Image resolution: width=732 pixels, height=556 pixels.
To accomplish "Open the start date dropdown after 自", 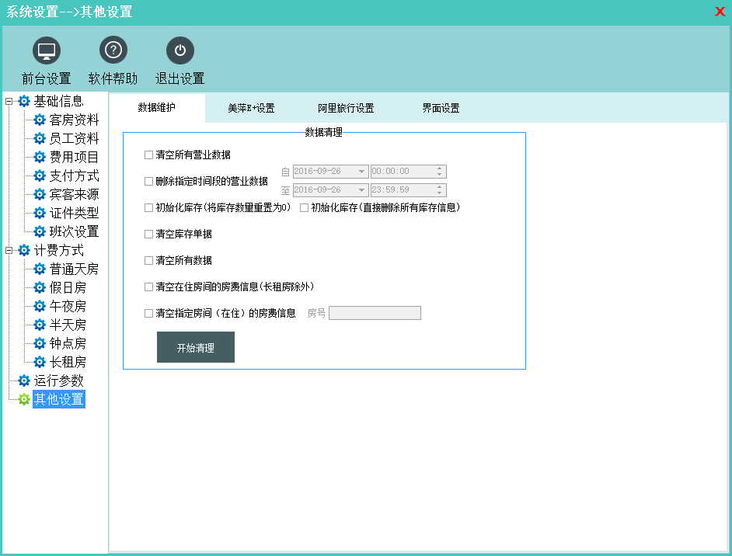I will pos(362,172).
